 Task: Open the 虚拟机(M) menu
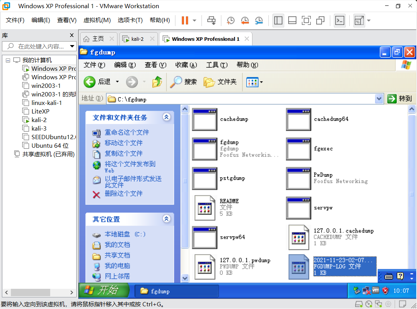click(x=97, y=20)
